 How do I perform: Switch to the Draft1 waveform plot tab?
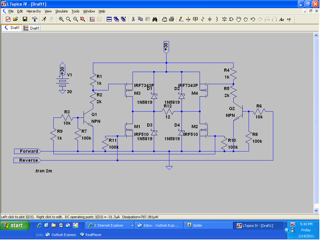click(x=31, y=28)
